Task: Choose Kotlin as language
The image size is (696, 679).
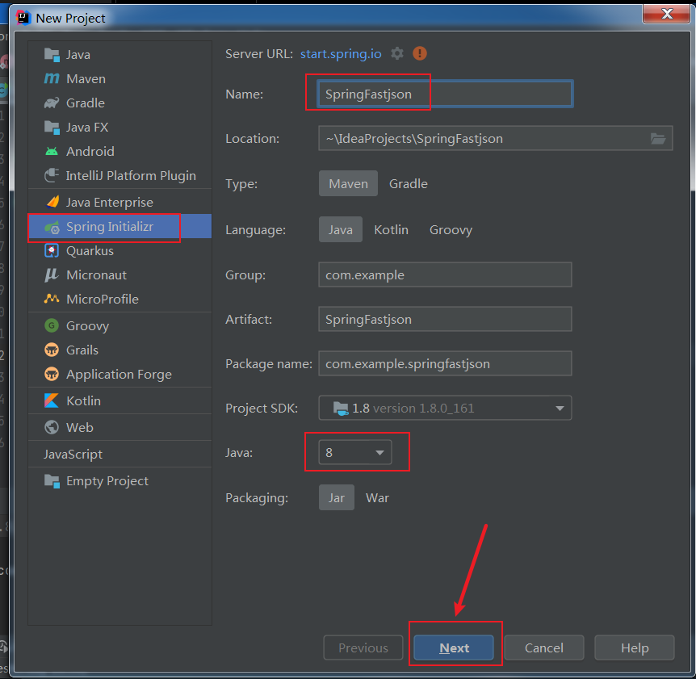Action: tap(391, 229)
